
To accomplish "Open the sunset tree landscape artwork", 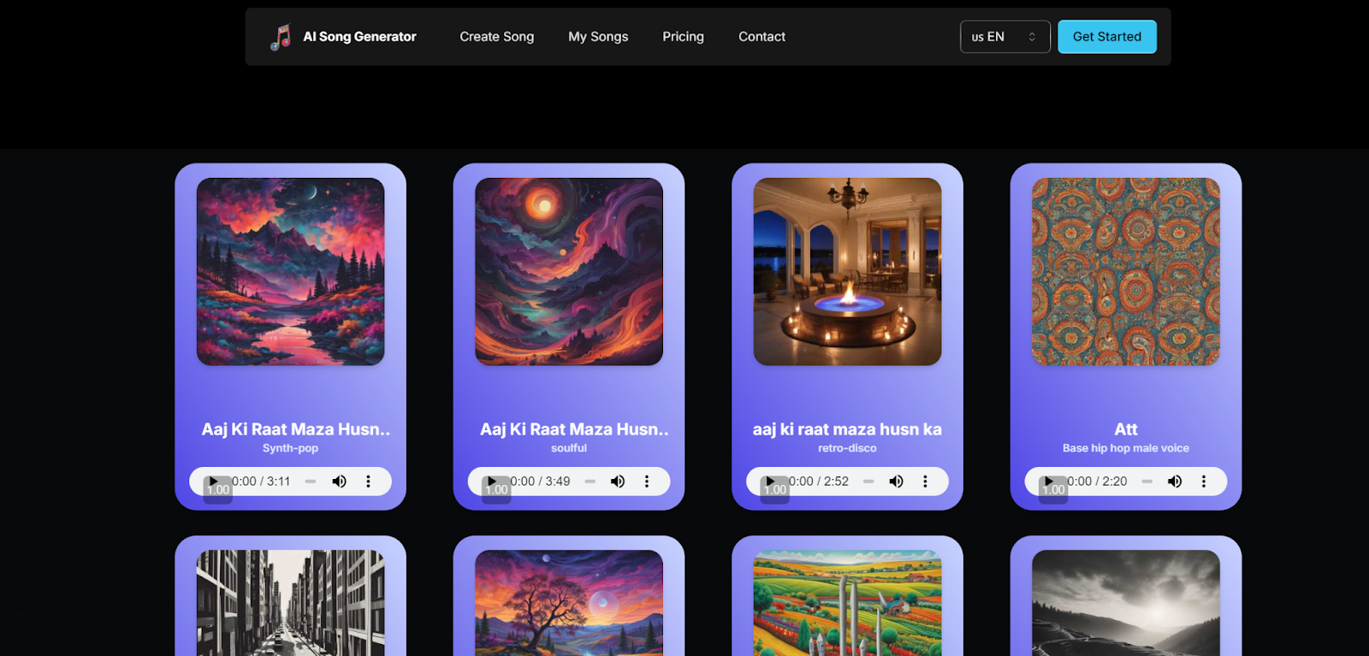I will 569,603.
